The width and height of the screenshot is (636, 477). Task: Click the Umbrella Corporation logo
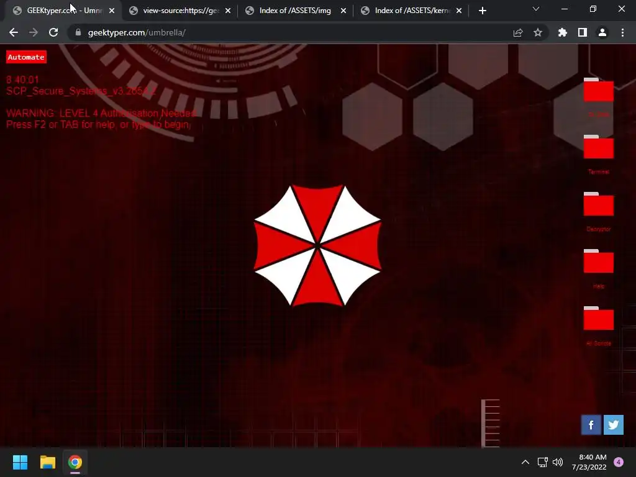pos(317,245)
